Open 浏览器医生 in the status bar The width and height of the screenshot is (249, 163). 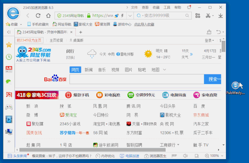155,156
